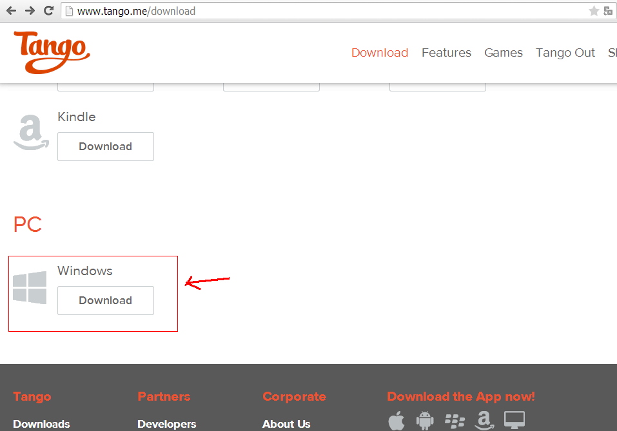
Task: Click the Partners footer heading
Action: [164, 396]
